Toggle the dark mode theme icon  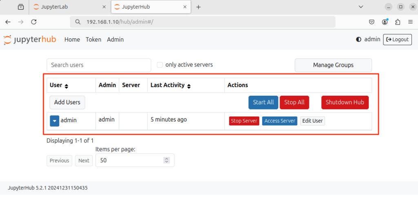(359, 40)
